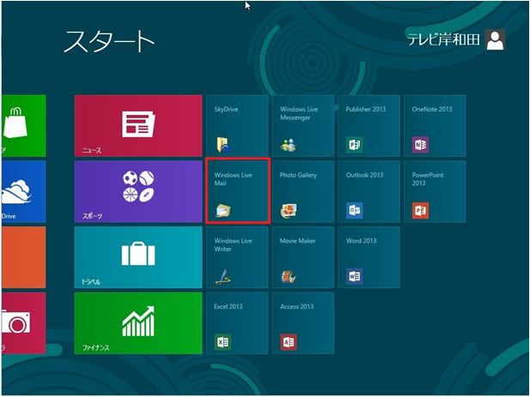Click the 'Windows Live Writer' tile label

point(233,245)
